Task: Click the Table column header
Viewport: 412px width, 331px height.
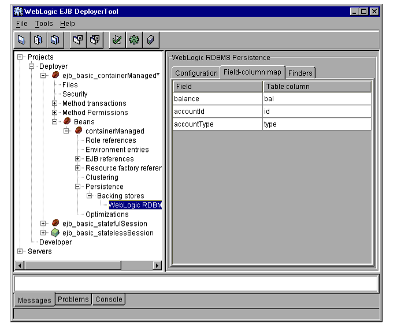Action: (x=317, y=87)
